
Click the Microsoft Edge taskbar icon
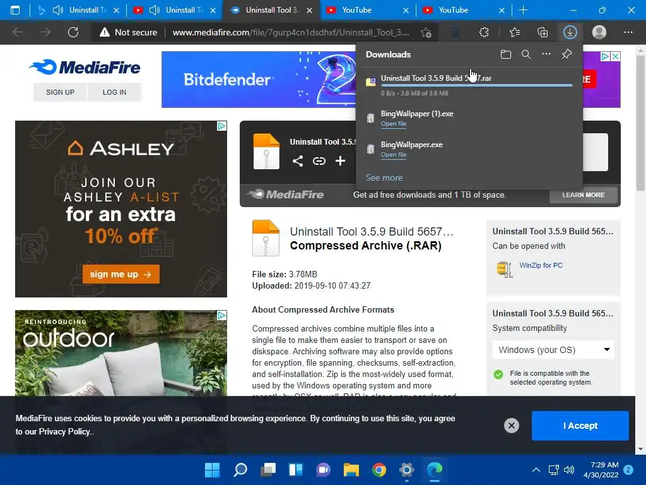pyautogui.click(x=434, y=470)
